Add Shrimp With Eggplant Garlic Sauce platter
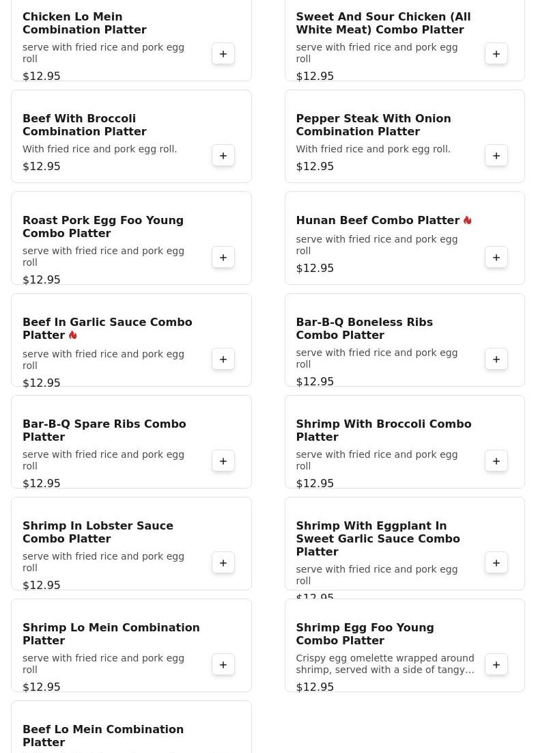The width and height of the screenshot is (536, 753). coord(496,563)
